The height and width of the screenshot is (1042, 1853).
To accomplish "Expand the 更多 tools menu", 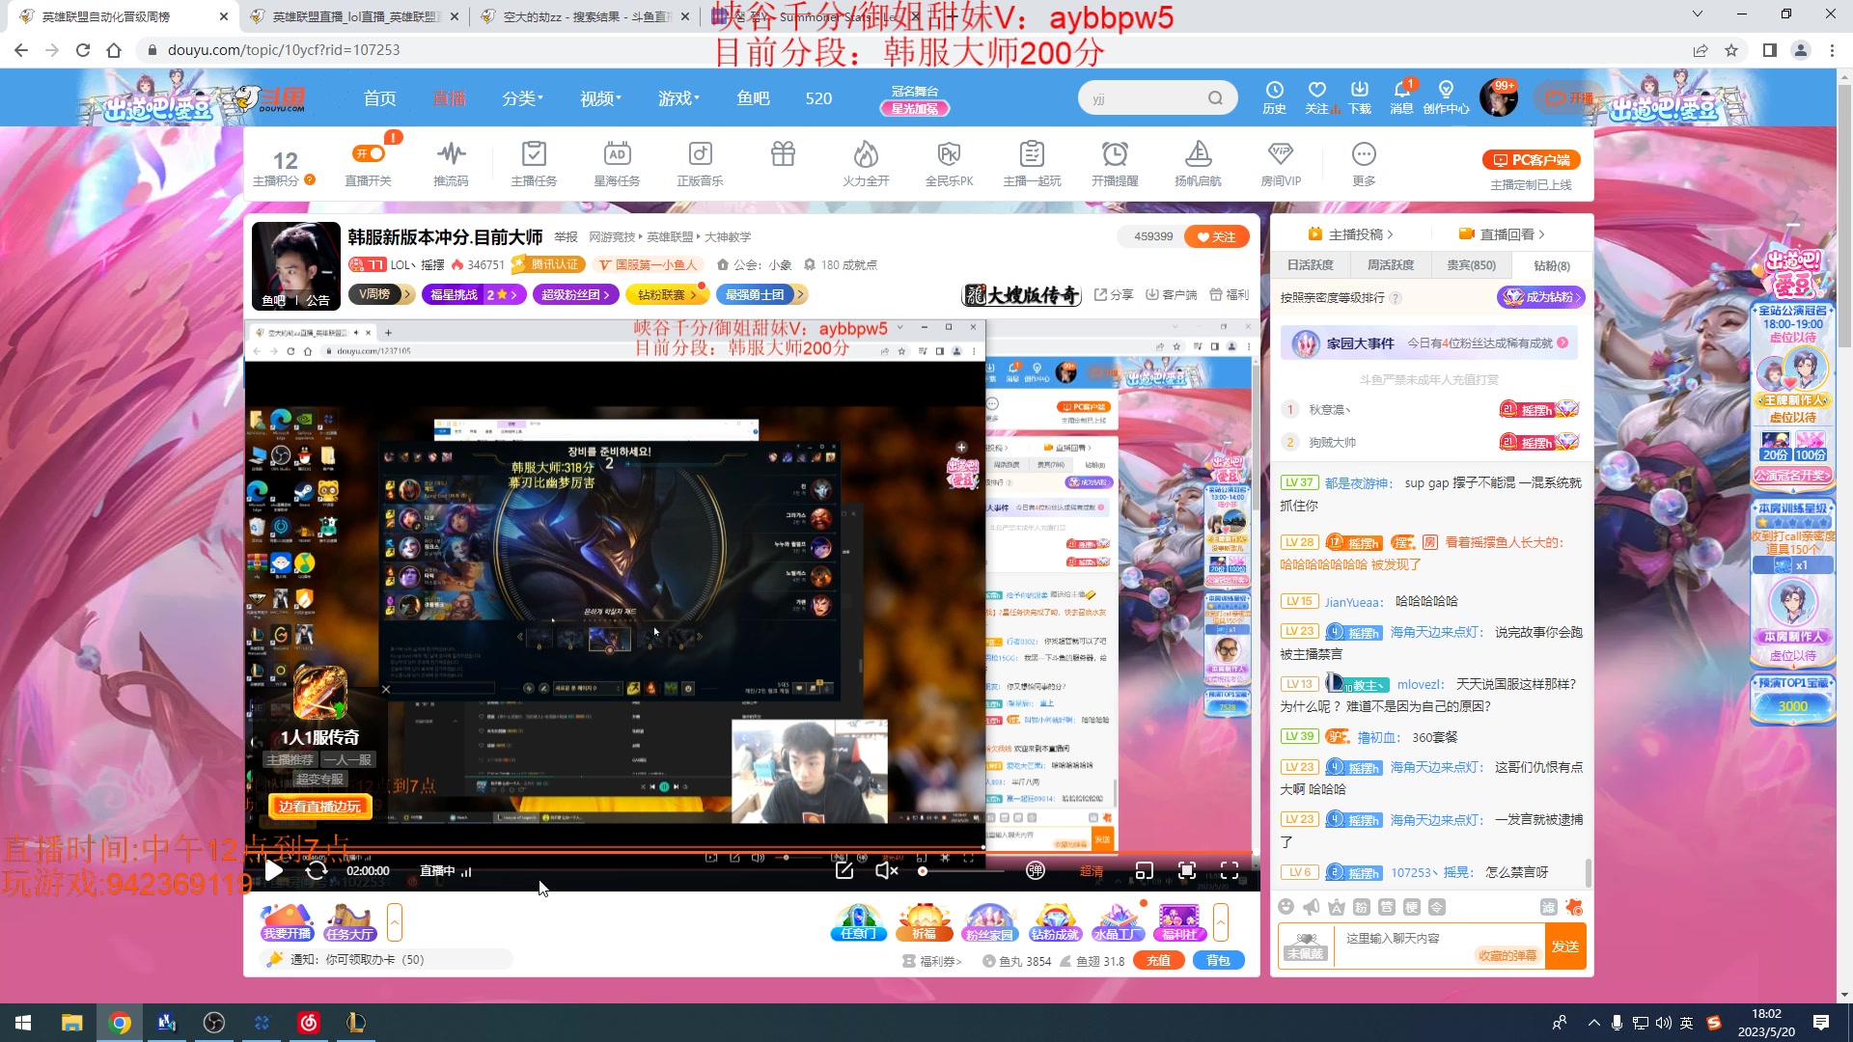I will coord(1363,162).
